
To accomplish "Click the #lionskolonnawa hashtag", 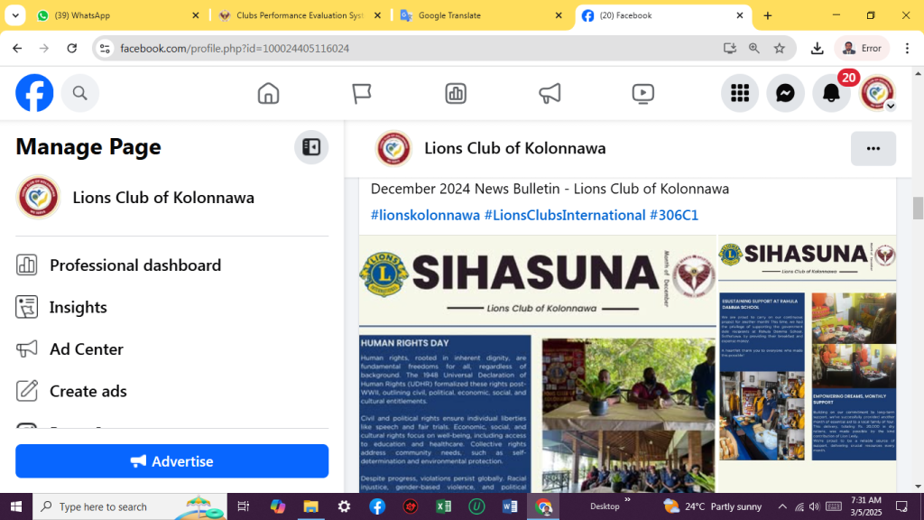I will 425,215.
